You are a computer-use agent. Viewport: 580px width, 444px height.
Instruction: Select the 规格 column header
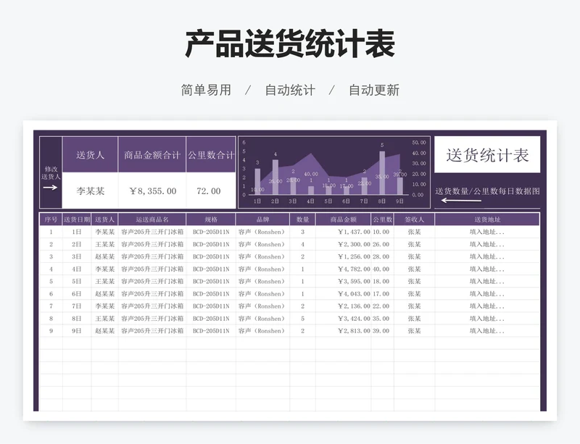[211, 219]
